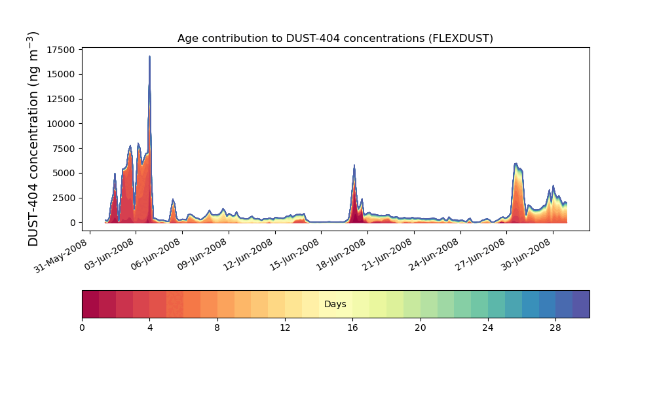Screen dimensions: 655x393
Task: Click the x-axis date 03-Jun-2008
Action: (x=109, y=254)
